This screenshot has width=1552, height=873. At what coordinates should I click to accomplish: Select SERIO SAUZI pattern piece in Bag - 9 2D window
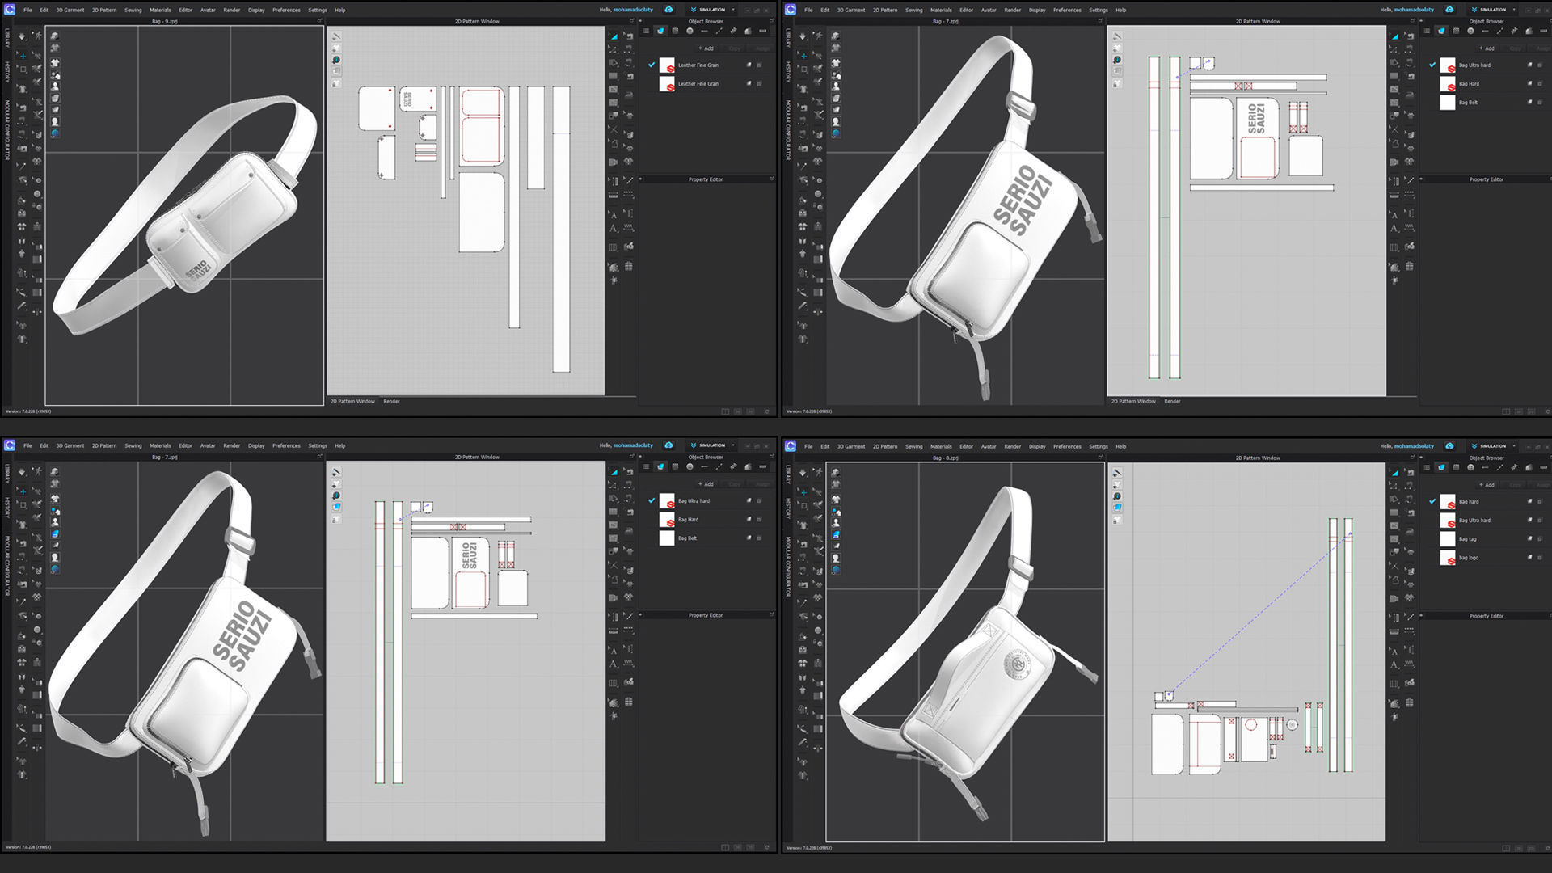tap(418, 99)
